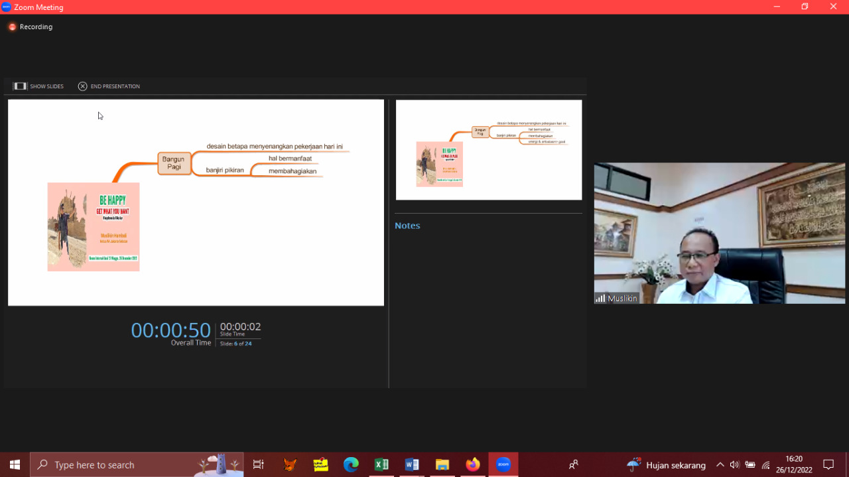Select the current slide preview with Bangun Pagi
The height and width of the screenshot is (477, 849).
(x=196, y=202)
